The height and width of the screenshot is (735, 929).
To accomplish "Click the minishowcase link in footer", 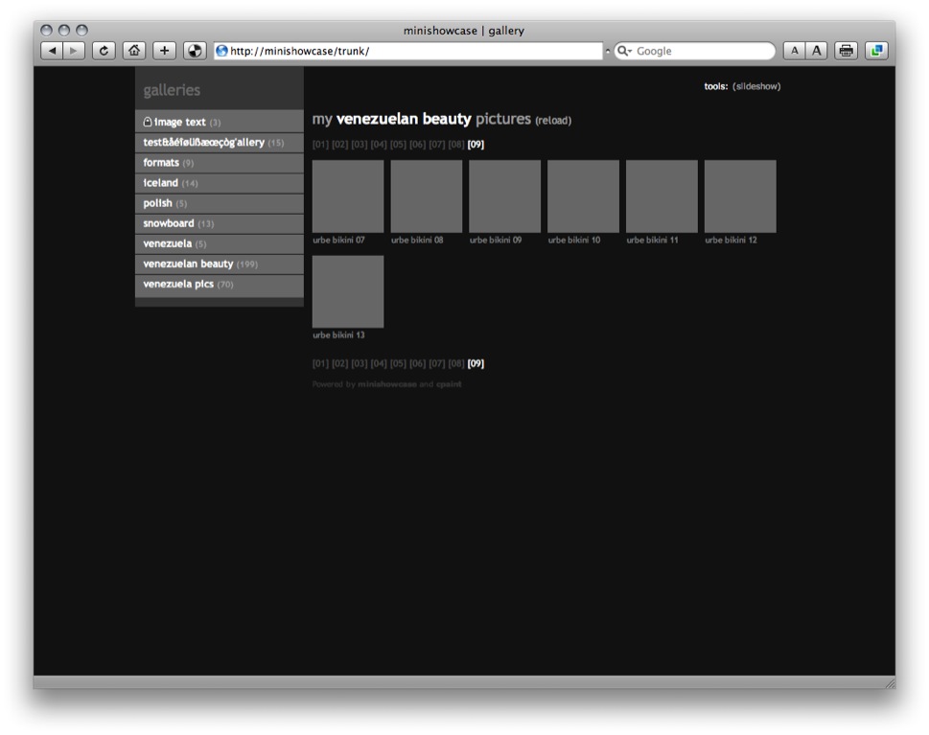I will tap(387, 384).
